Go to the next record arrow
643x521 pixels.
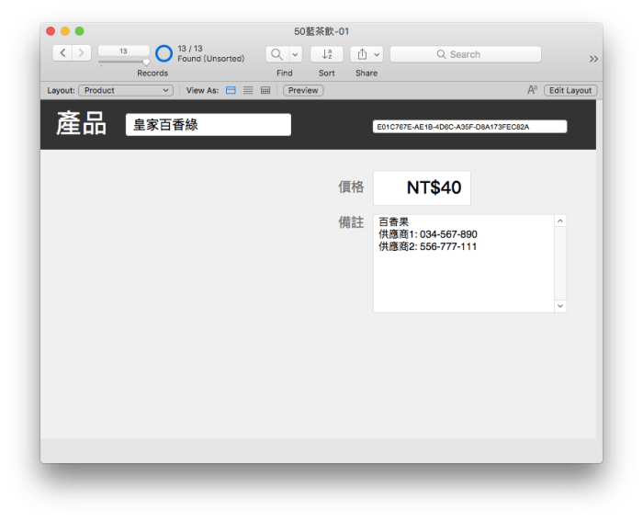tap(81, 53)
